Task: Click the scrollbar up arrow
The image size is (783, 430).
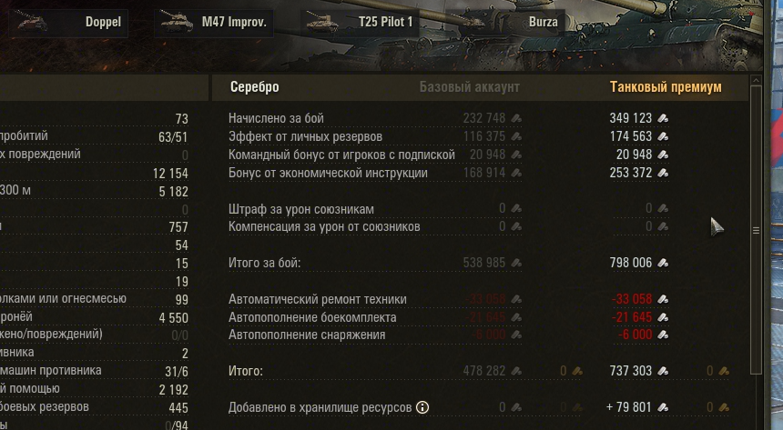Action: [x=756, y=81]
